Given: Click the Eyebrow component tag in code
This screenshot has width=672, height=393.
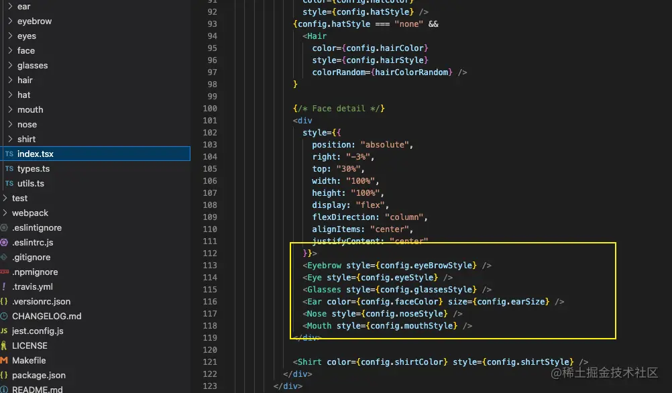Looking at the screenshot, I should 324,266.
